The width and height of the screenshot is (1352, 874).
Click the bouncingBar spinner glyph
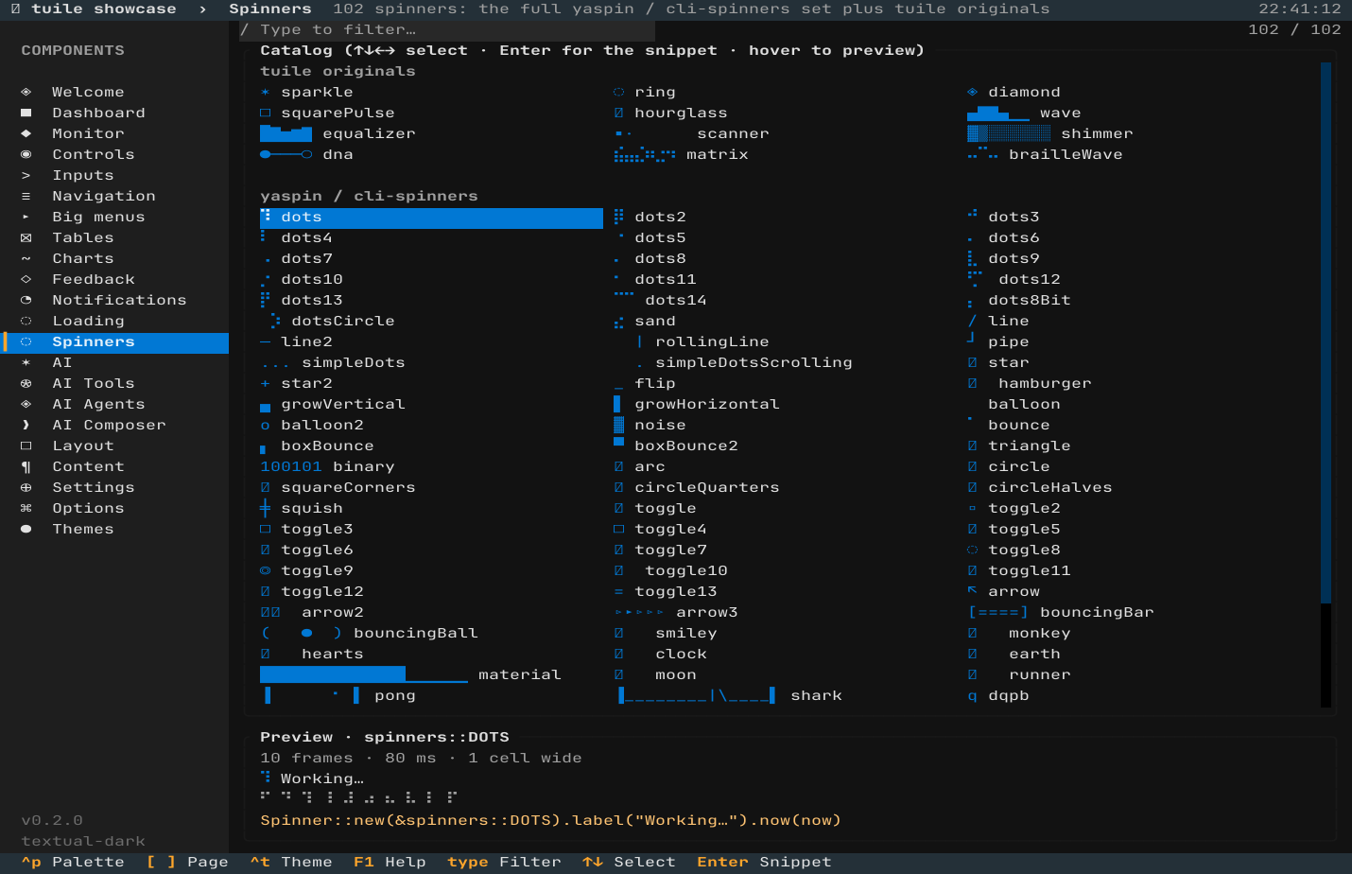click(998, 612)
